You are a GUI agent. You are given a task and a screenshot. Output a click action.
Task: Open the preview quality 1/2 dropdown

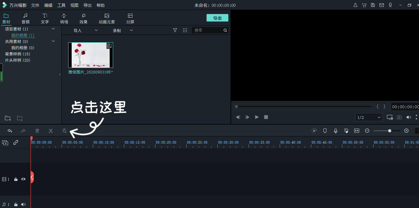point(369,117)
